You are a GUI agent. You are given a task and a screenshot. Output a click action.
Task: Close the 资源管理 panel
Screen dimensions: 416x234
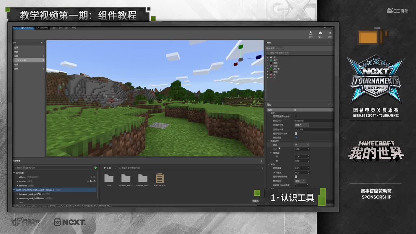(261, 161)
